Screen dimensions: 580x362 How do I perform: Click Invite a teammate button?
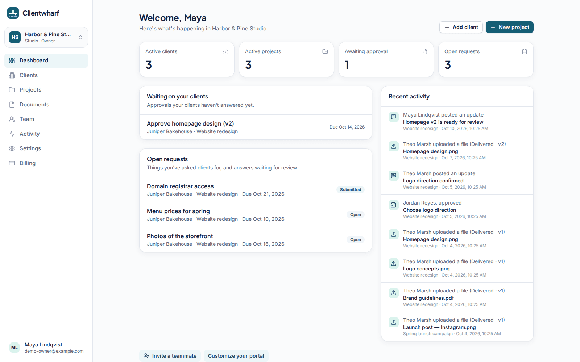coord(170,356)
